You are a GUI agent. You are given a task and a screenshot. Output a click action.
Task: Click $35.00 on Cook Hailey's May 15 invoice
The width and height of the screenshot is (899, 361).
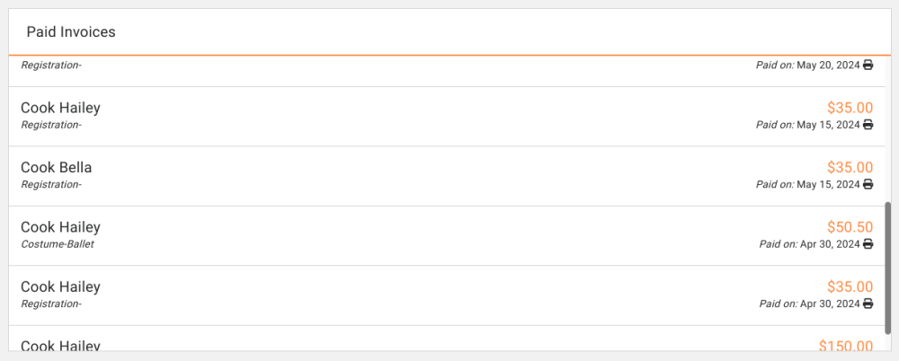850,108
